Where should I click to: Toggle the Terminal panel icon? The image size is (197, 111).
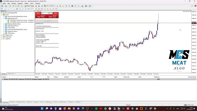19,6
